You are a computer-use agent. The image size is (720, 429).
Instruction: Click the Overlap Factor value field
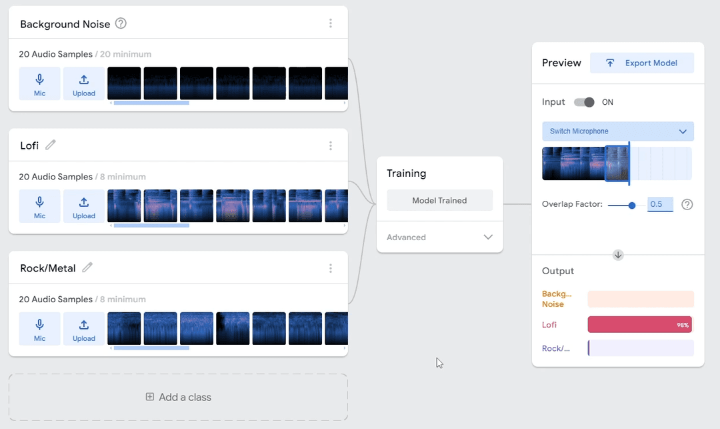pos(660,204)
